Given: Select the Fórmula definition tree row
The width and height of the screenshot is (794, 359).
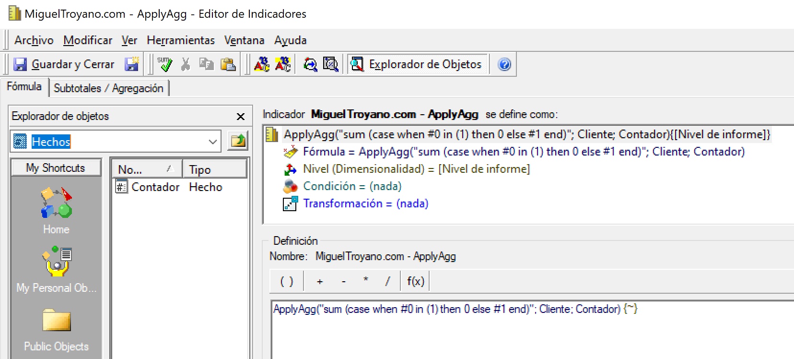Looking at the screenshot, I should [524, 152].
